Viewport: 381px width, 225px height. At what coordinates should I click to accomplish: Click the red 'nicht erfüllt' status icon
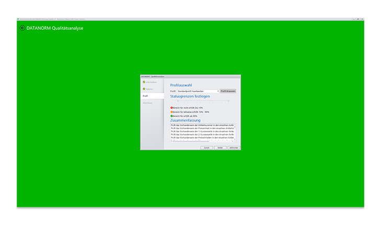coord(171,107)
